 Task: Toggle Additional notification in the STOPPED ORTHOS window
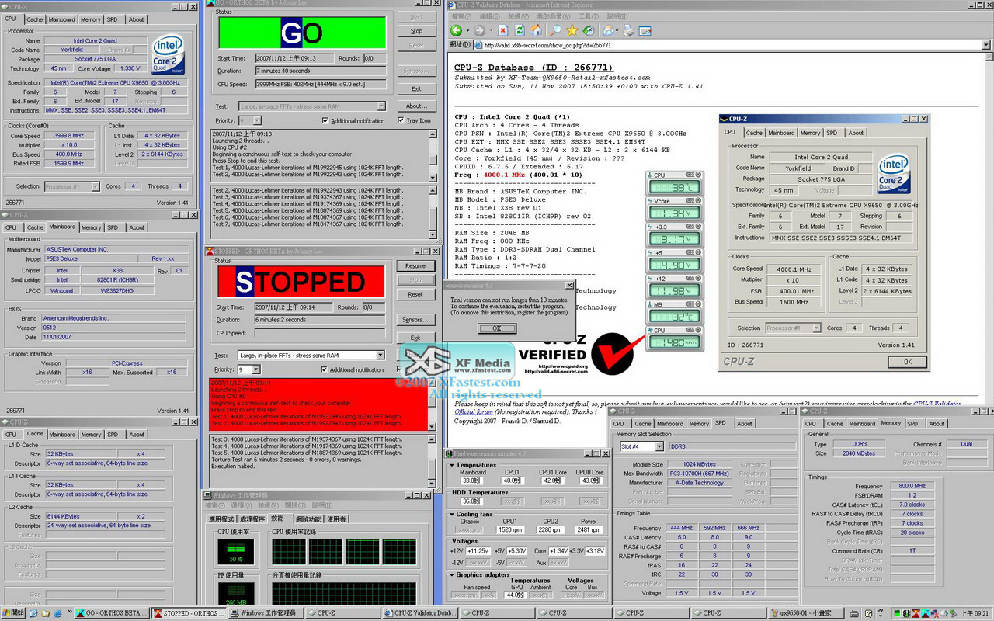[325, 369]
